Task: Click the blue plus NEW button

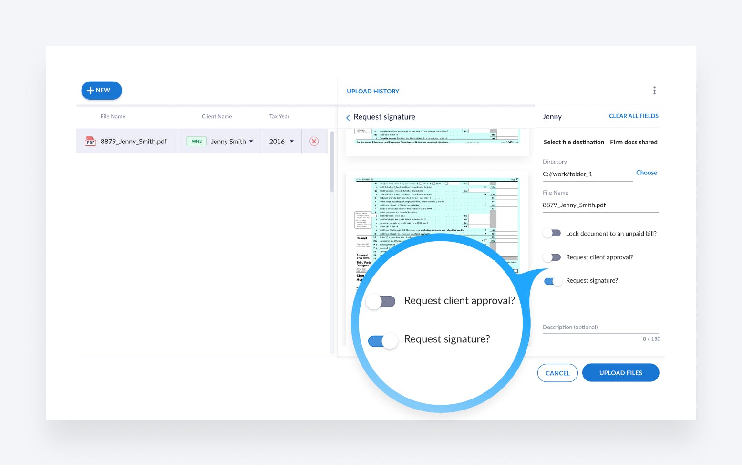Action: pos(102,91)
